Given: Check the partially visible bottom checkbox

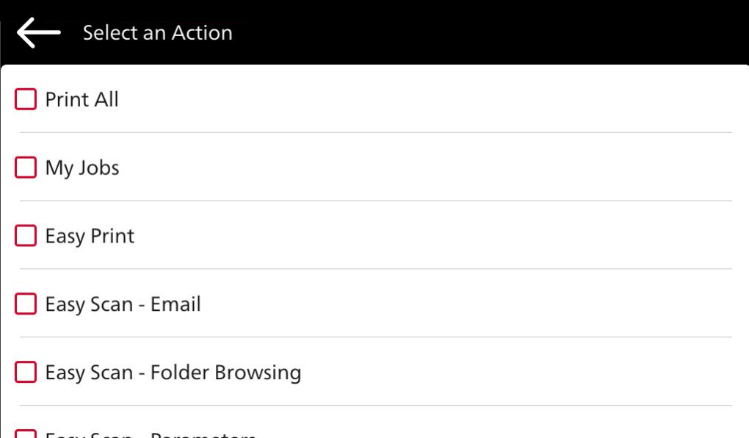Looking at the screenshot, I should 26,434.
